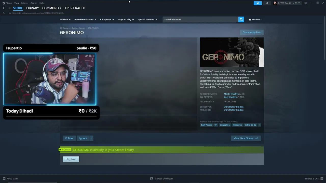
Task: Open the Friends menu
Action: point(25,3)
